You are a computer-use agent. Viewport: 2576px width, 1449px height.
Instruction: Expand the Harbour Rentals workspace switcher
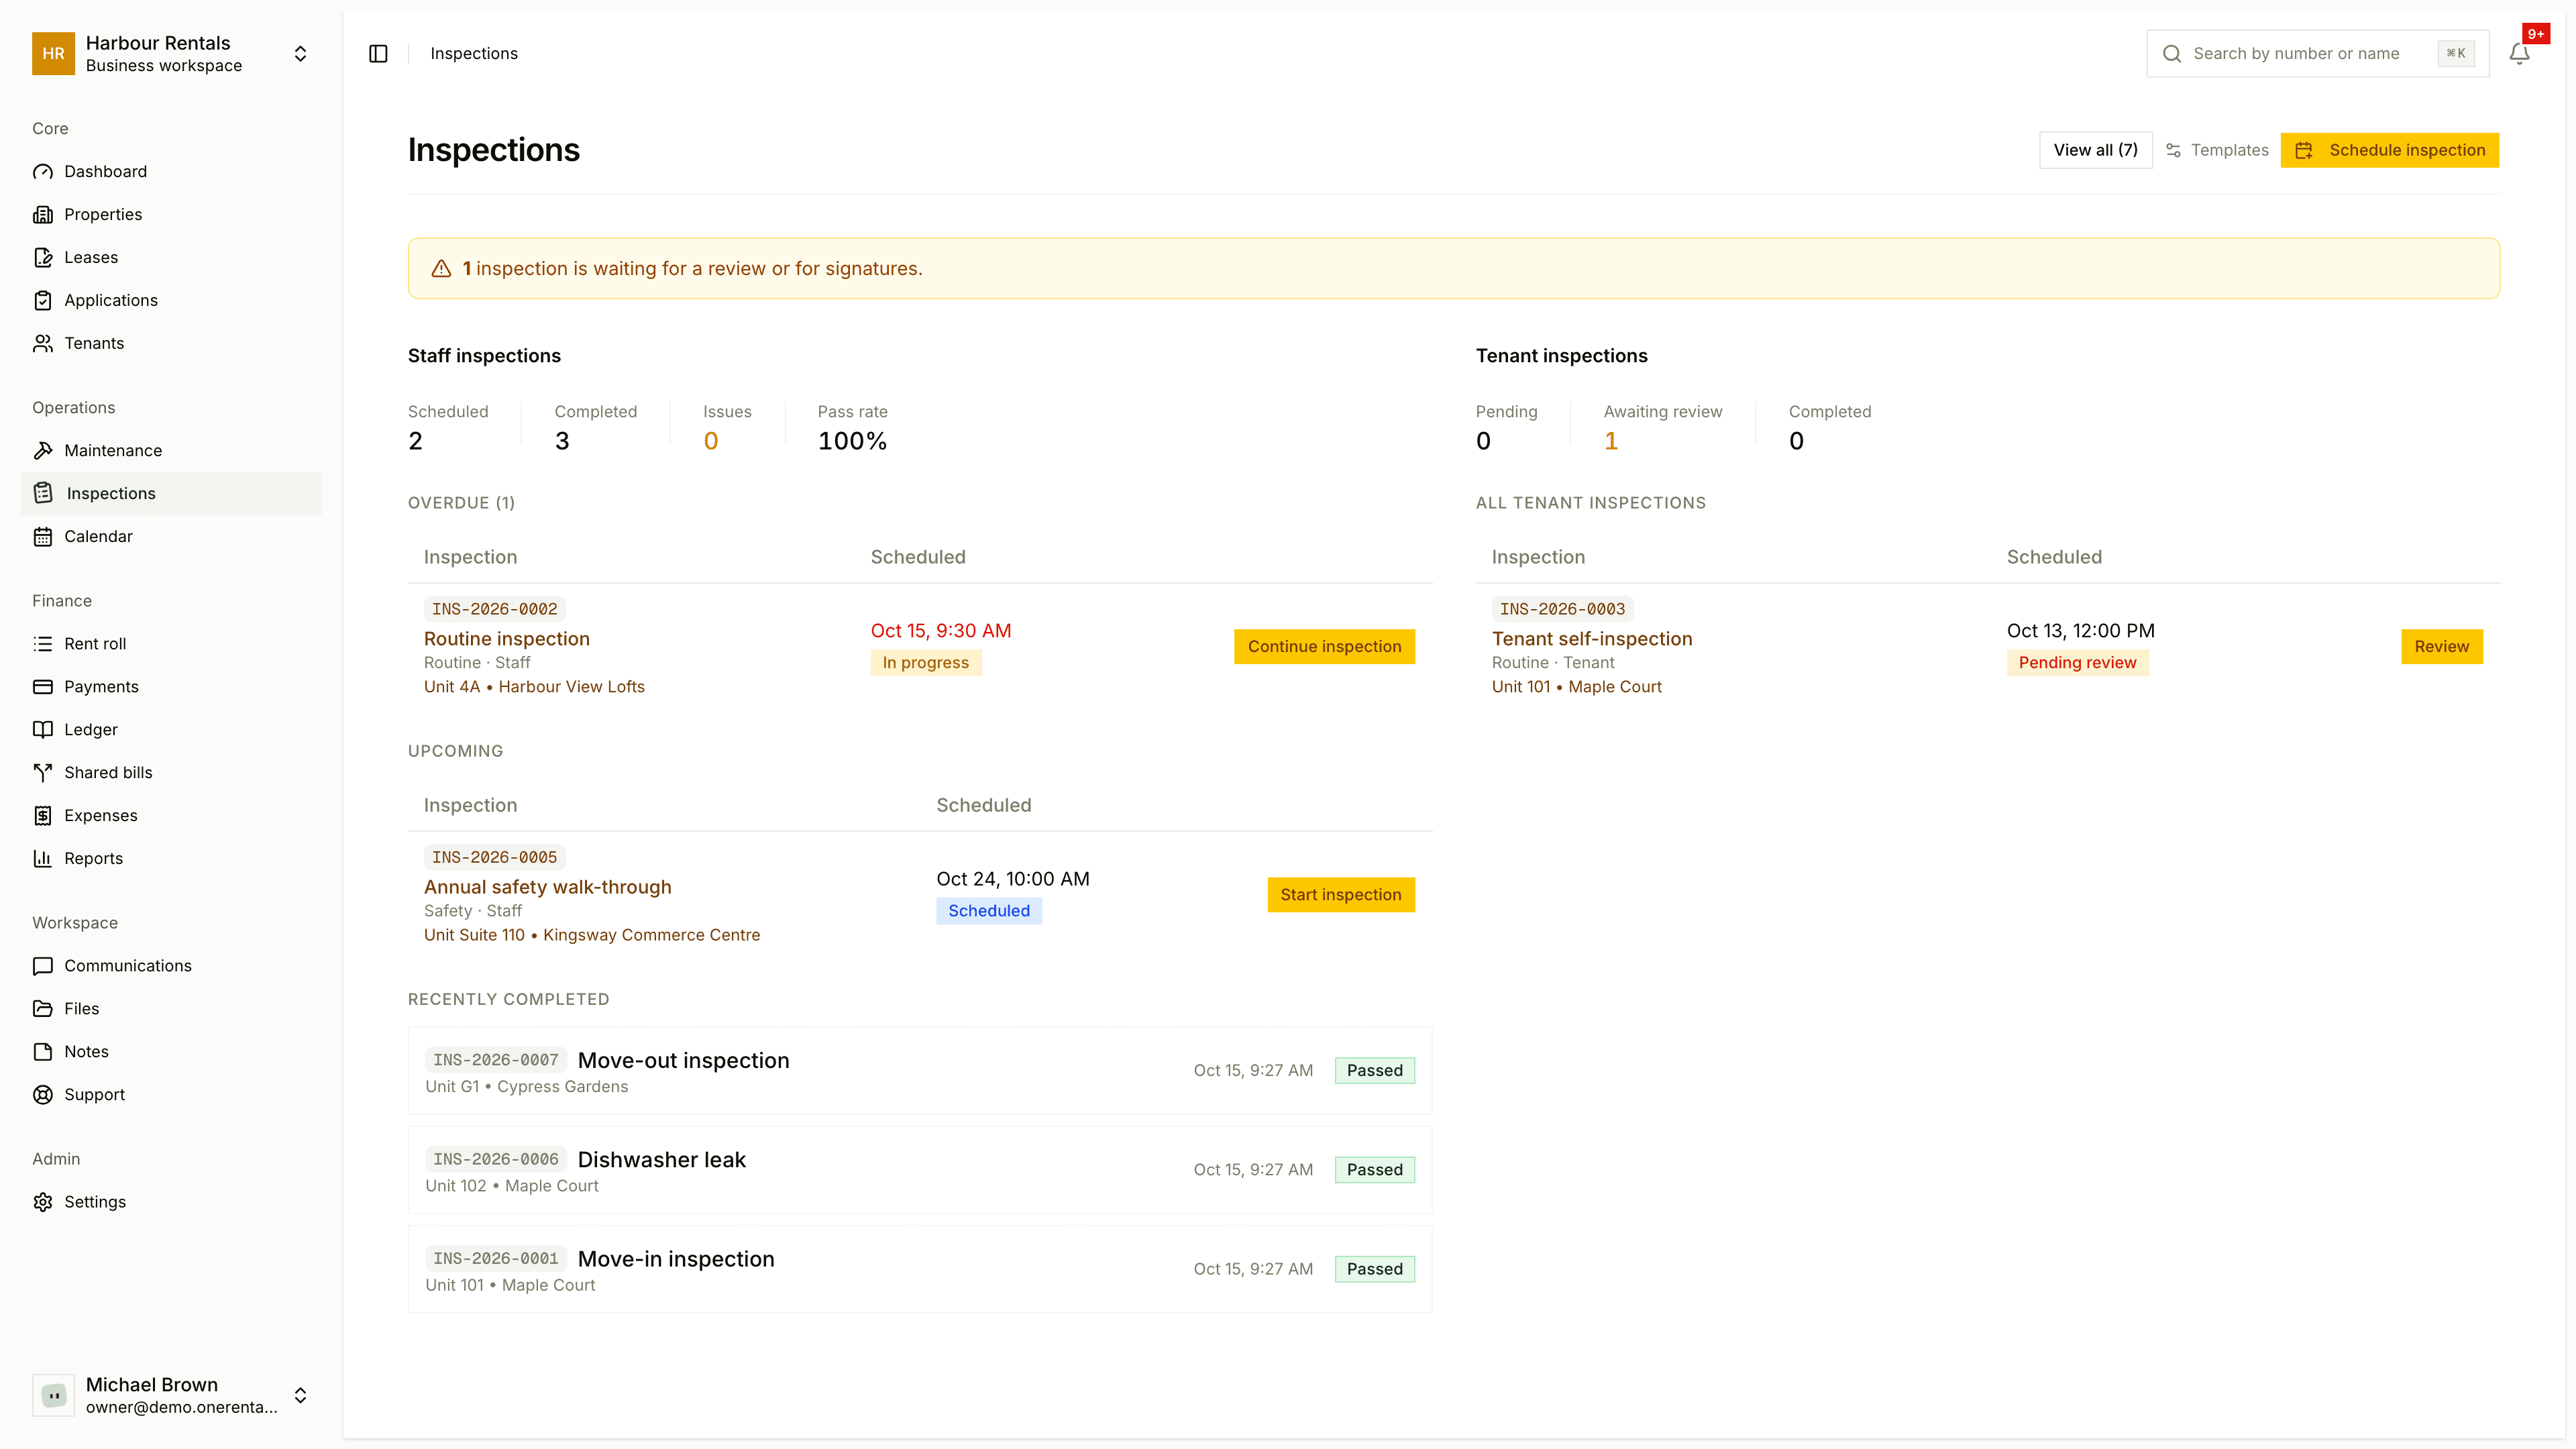pos(172,54)
